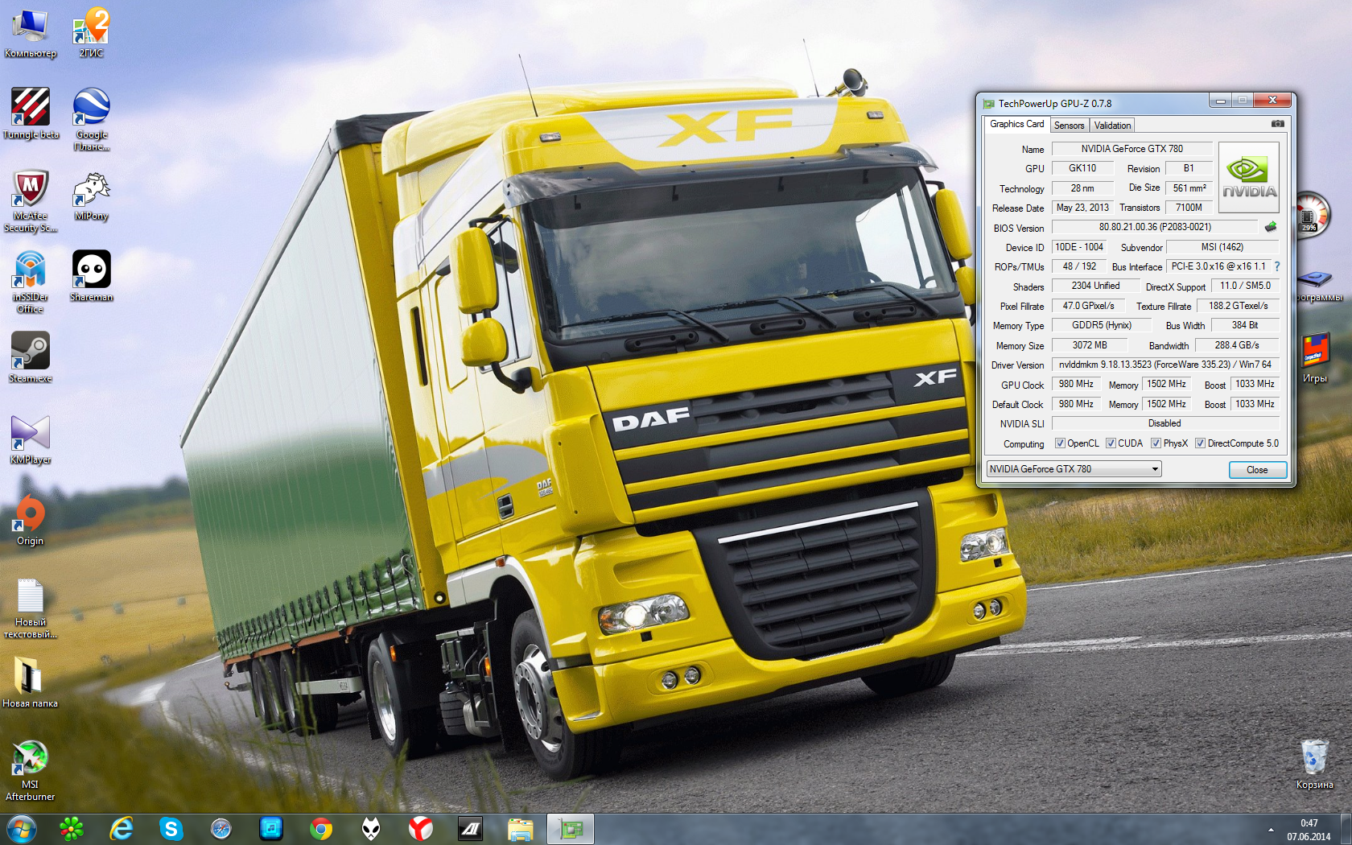Image resolution: width=1352 pixels, height=845 pixels.
Task: Launch Safari from the taskbar
Action: (221, 829)
